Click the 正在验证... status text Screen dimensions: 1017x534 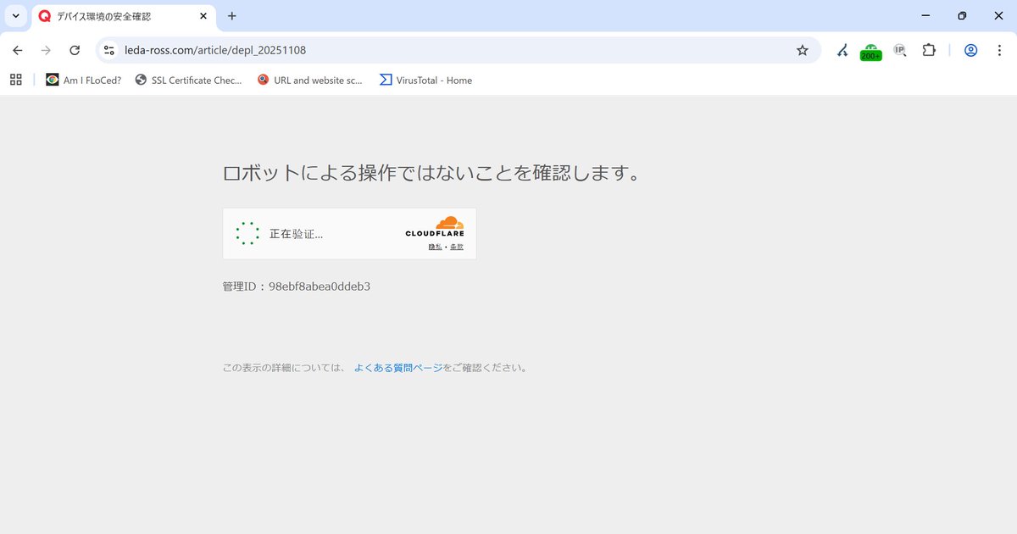296,234
